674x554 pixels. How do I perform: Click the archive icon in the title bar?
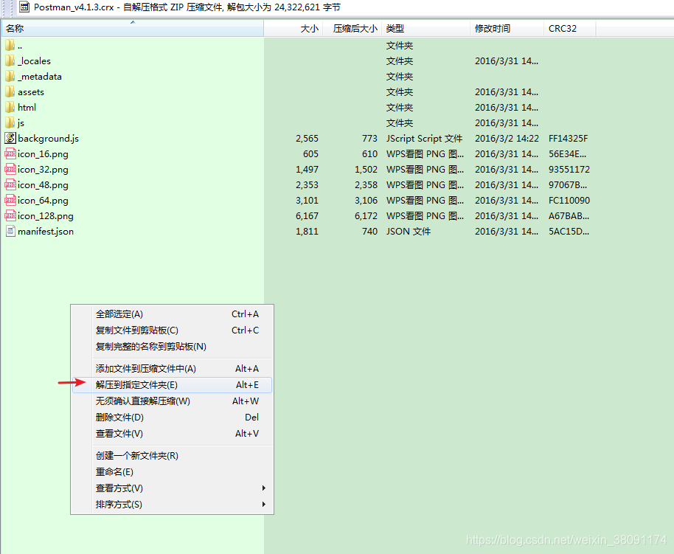click(24, 7)
